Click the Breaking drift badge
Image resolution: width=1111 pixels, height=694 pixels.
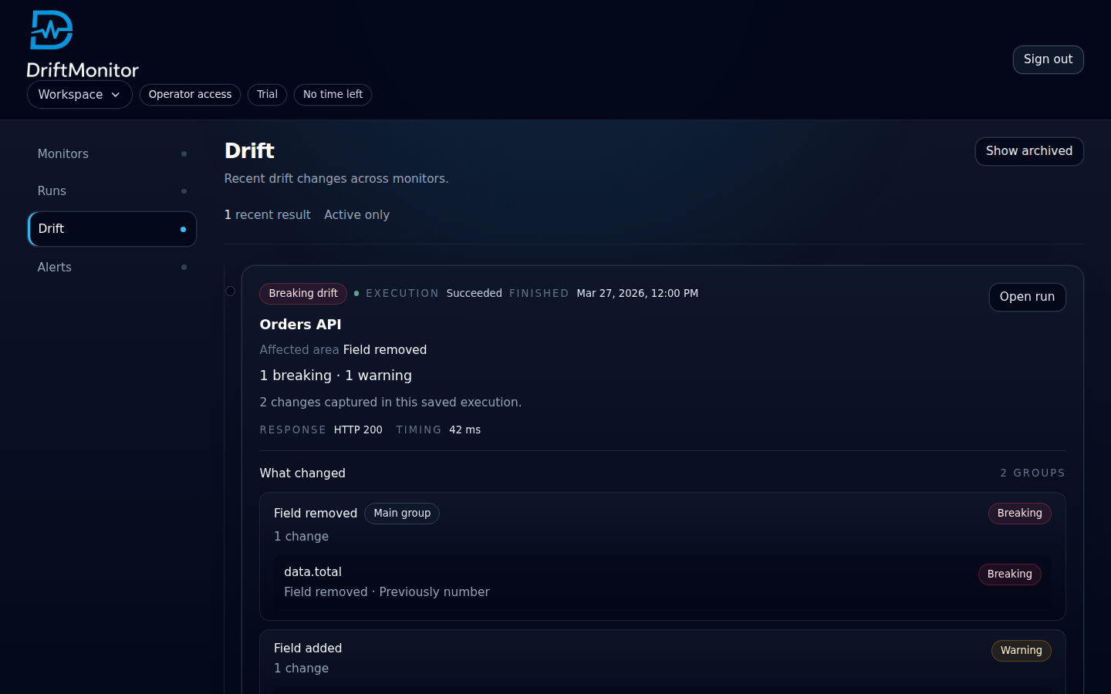[302, 294]
